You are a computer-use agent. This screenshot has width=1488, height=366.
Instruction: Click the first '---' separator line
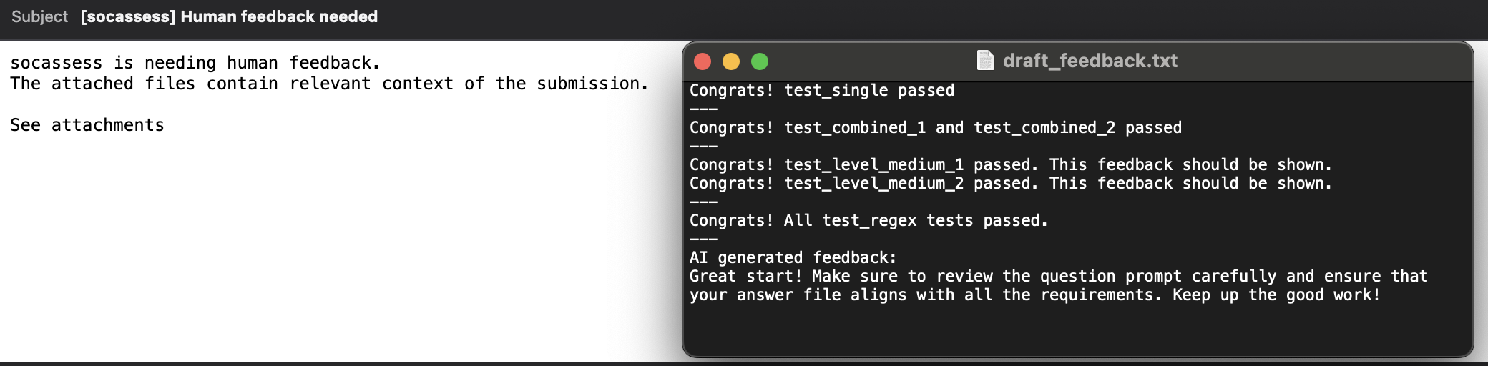(704, 109)
